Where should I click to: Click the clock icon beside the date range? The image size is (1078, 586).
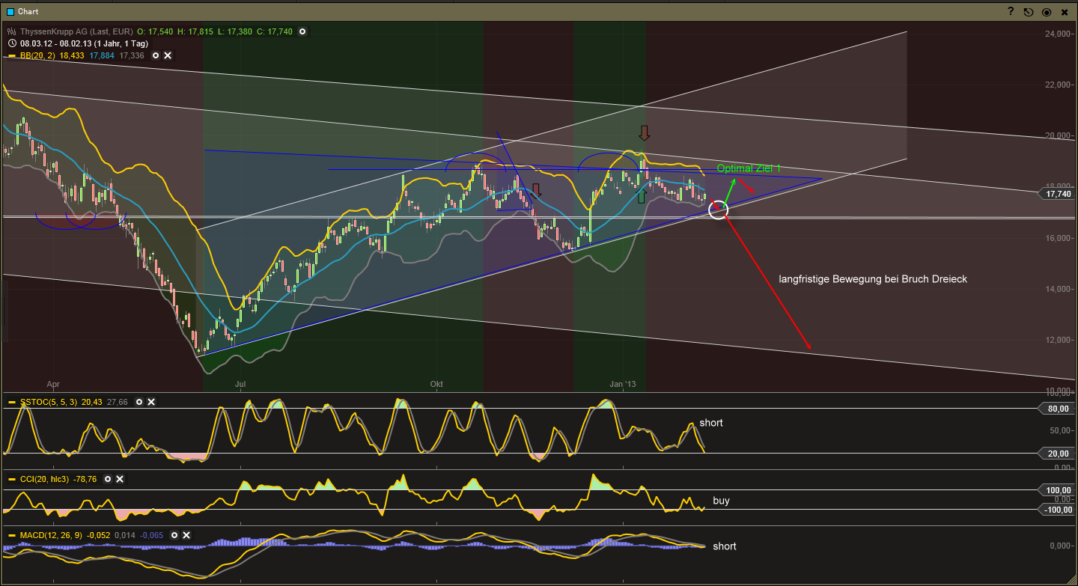[x=12, y=43]
